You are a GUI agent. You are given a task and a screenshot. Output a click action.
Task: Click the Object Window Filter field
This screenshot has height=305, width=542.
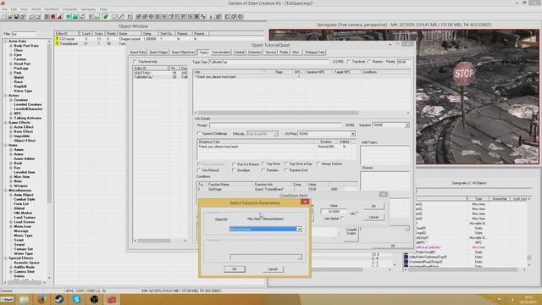(x=24, y=34)
